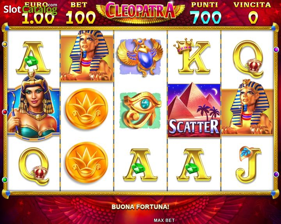
Task: Open the SlotCatalog.com logo link
Action: (30, 9)
